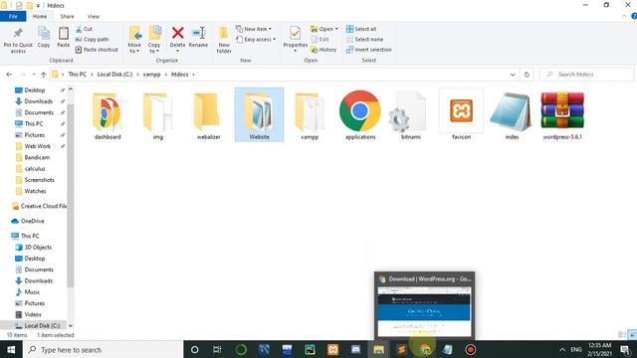This screenshot has width=637, height=358.
Task: Open Downloads in Quick access
Action: click(x=39, y=101)
